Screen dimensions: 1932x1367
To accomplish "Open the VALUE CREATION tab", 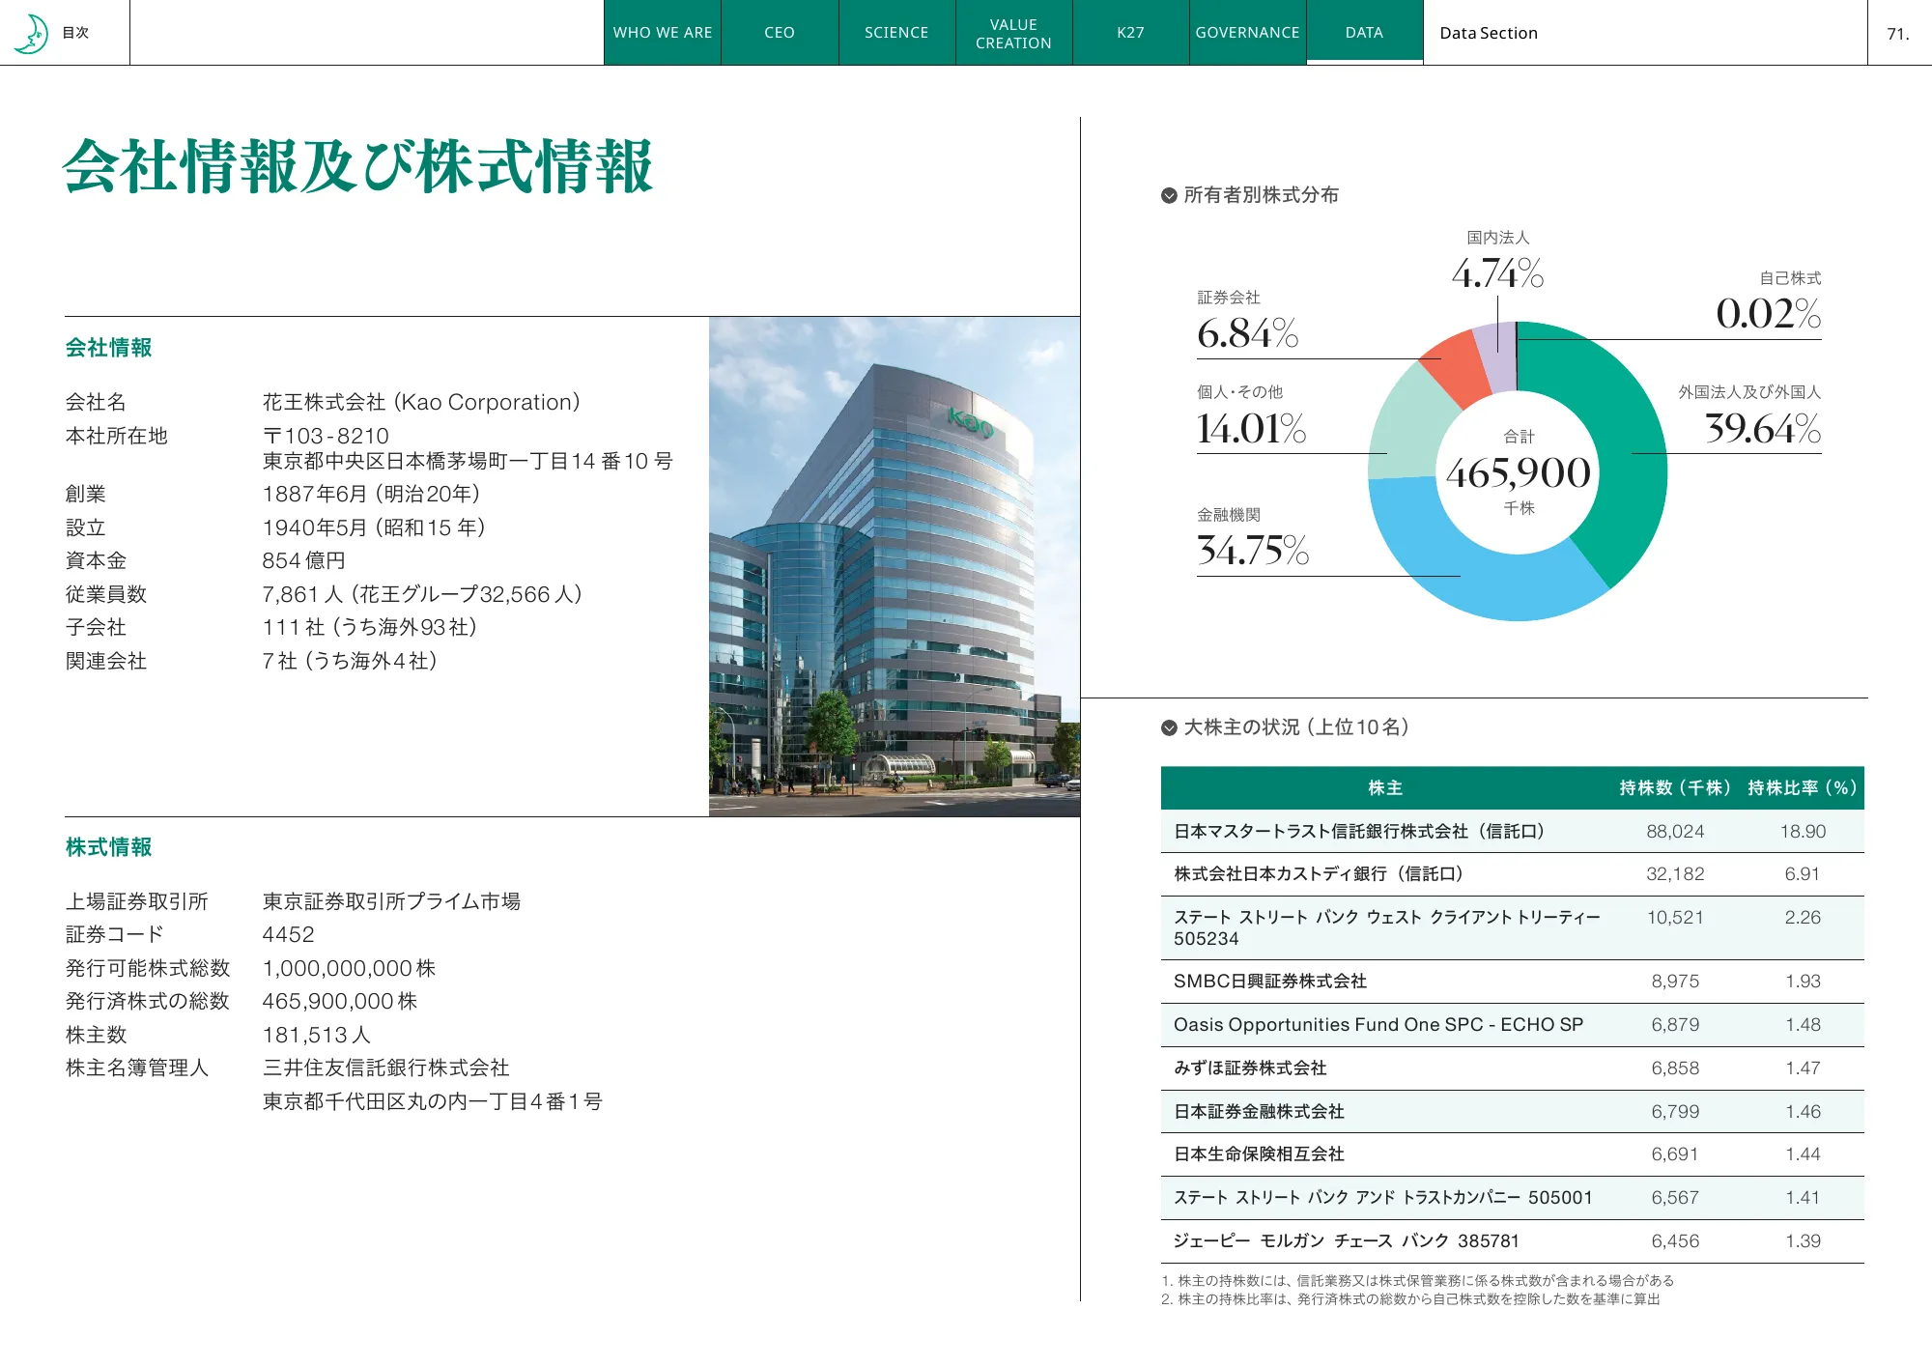I will click(x=1013, y=32).
